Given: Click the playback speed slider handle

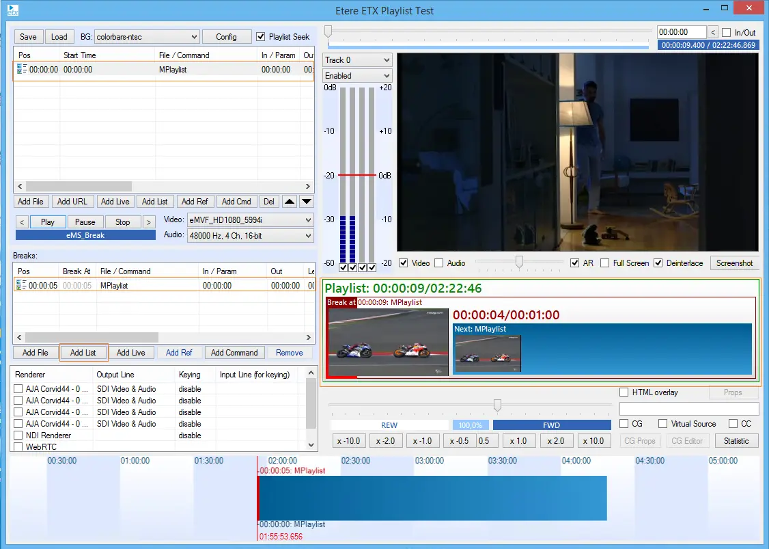Looking at the screenshot, I should click(x=497, y=405).
